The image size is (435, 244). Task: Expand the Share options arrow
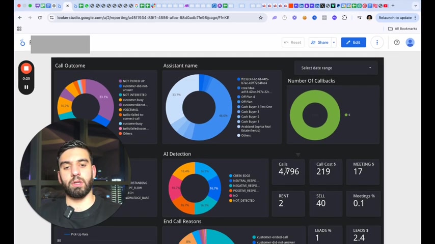click(x=334, y=42)
